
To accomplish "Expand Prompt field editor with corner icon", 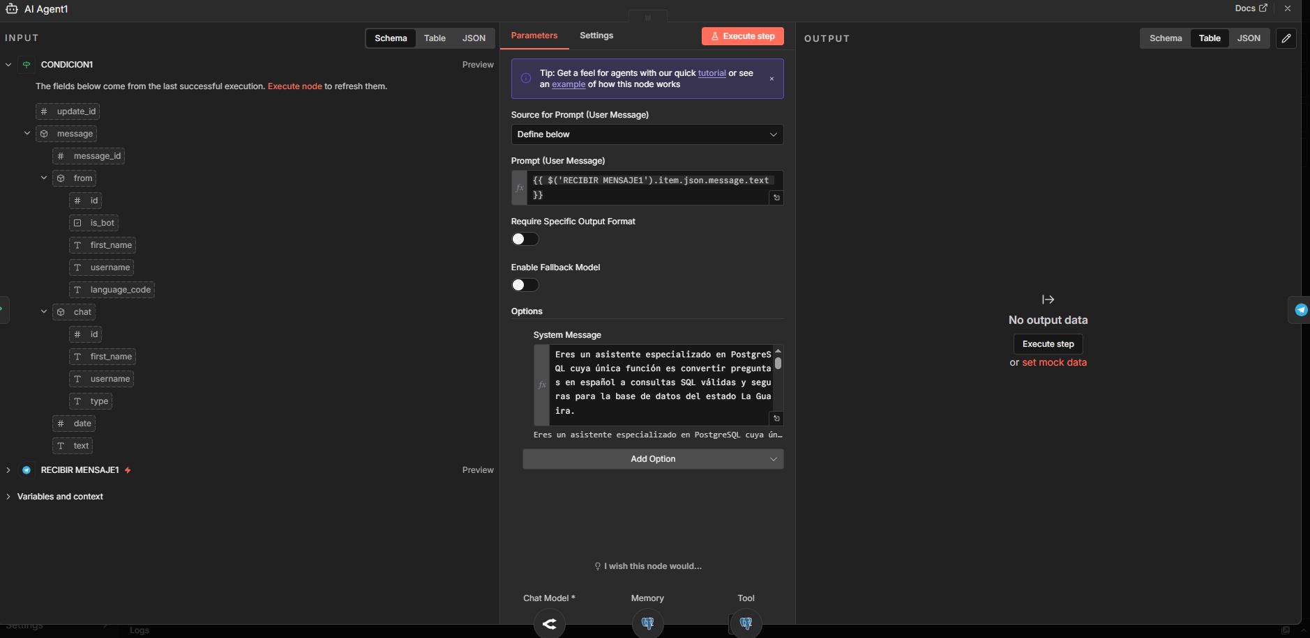I will 776,198.
